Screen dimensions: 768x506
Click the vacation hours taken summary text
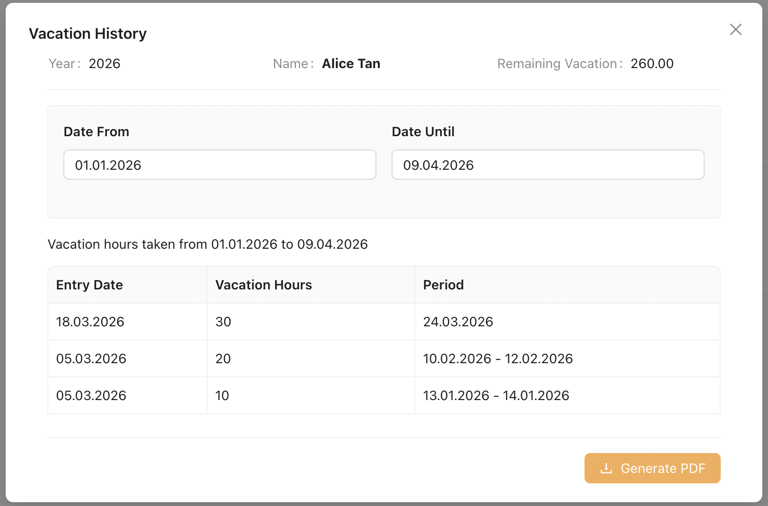[208, 244]
